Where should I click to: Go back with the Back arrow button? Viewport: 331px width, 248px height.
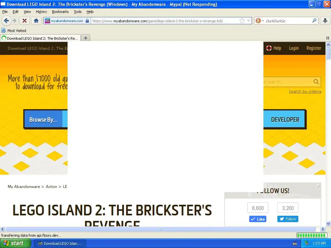[x=6, y=21]
